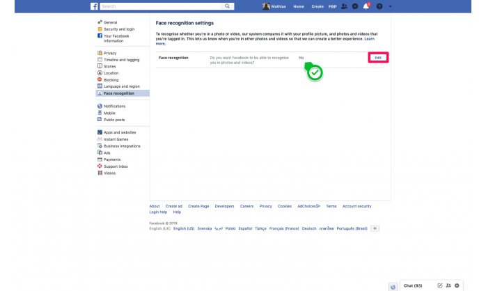The height and width of the screenshot is (291, 486).
Task: Click in the Search input field
Action: click(161, 6)
